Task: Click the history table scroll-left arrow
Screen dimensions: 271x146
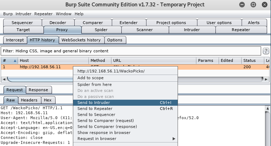Action: [x=4, y=79]
